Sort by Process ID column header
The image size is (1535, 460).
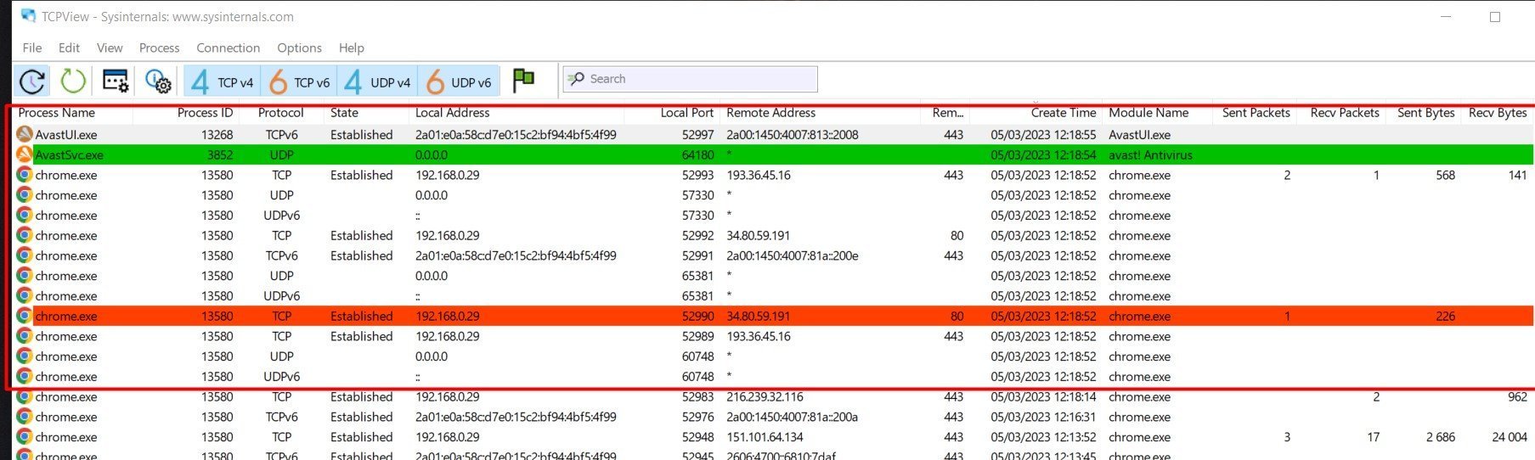click(205, 113)
